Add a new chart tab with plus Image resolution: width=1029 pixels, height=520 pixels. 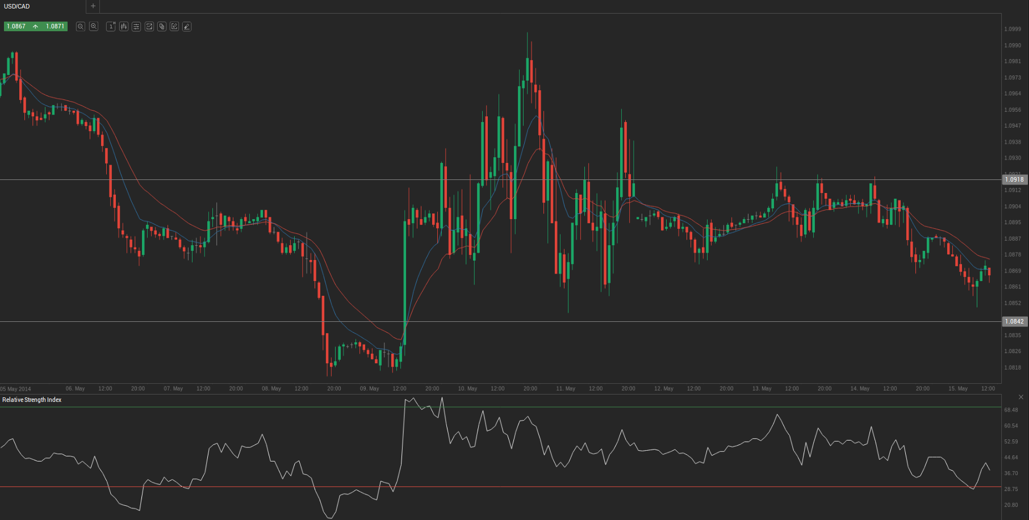point(93,6)
